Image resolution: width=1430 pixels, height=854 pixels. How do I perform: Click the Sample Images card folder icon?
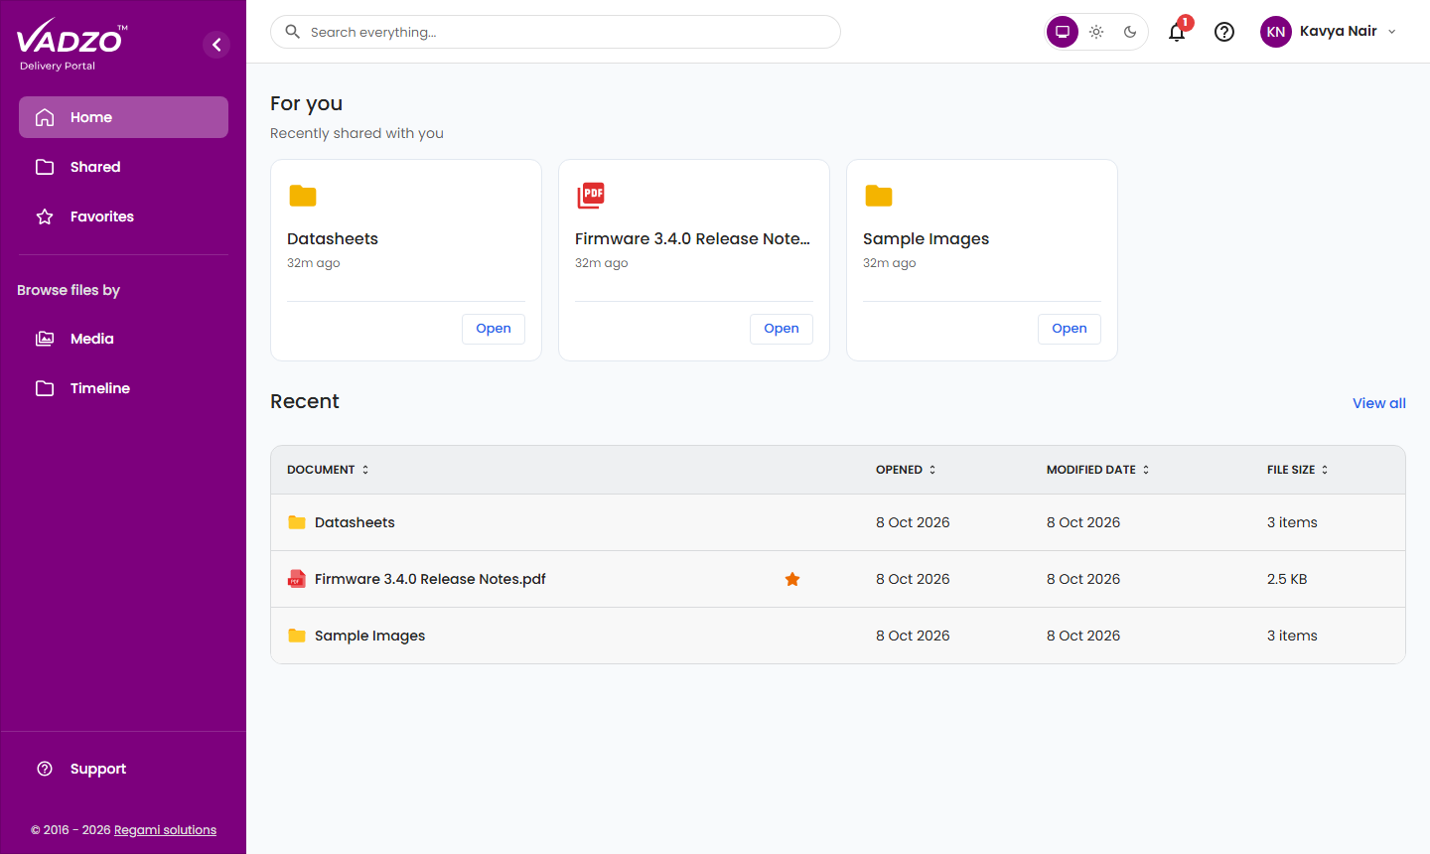click(x=879, y=196)
